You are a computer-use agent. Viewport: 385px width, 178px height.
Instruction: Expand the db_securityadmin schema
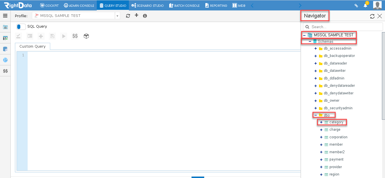(x=316, y=108)
